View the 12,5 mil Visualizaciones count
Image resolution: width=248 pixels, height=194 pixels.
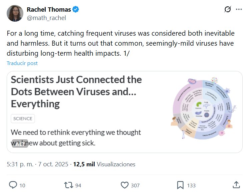pyautogui.click(x=104, y=164)
